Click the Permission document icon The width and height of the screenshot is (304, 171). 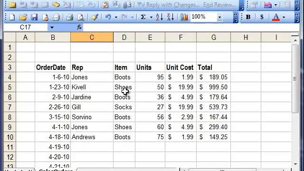click(x=45, y=17)
